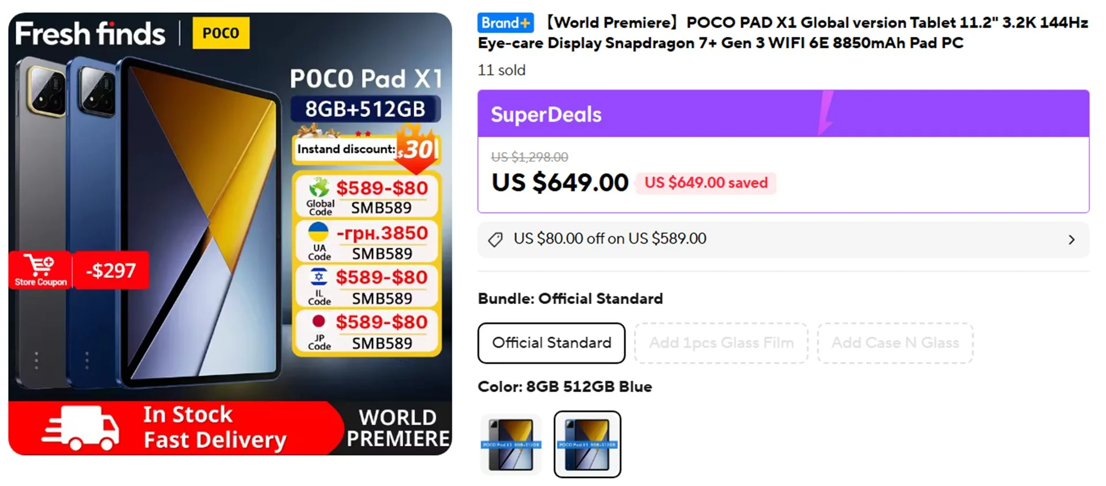Click the -$297 store coupon tag
Screen dimensions: 1106x486
coord(111,271)
